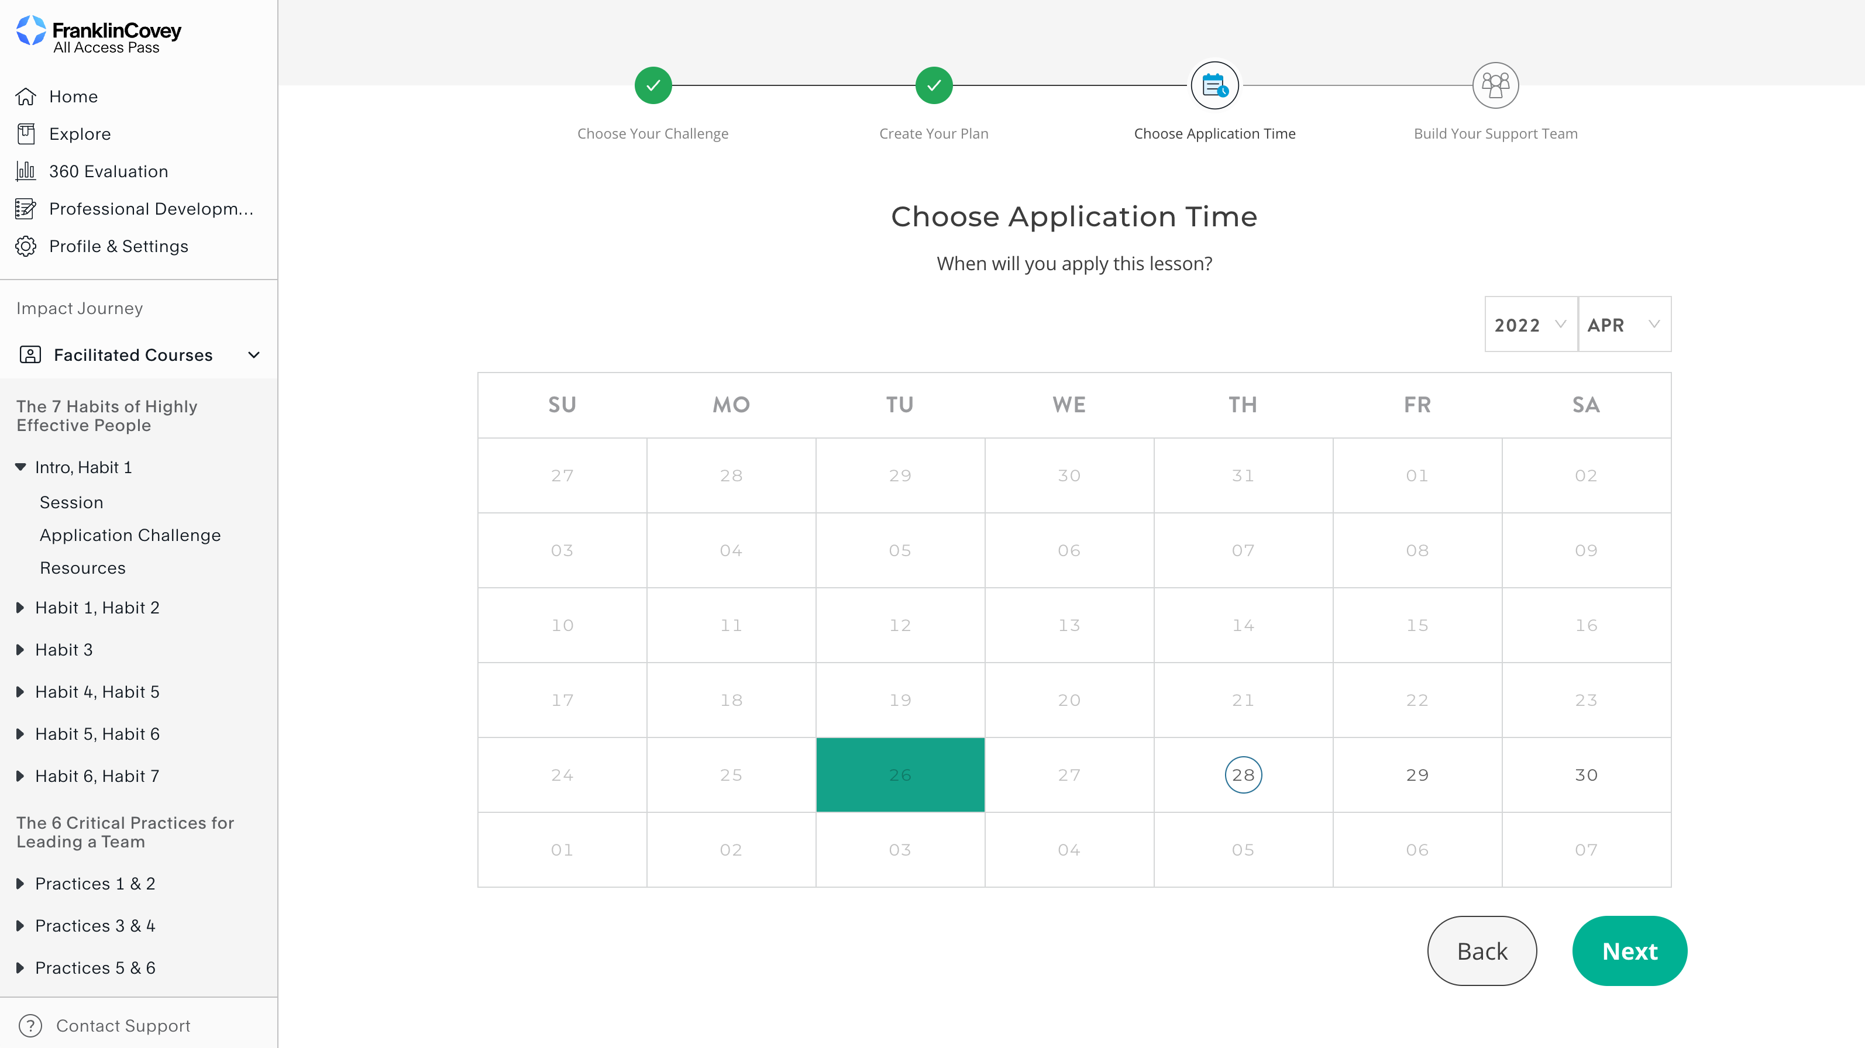This screenshot has height=1048, width=1865.
Task: Open Professional Development via its notebook icon
Action: pyautogui.click(x=26, y=208)
